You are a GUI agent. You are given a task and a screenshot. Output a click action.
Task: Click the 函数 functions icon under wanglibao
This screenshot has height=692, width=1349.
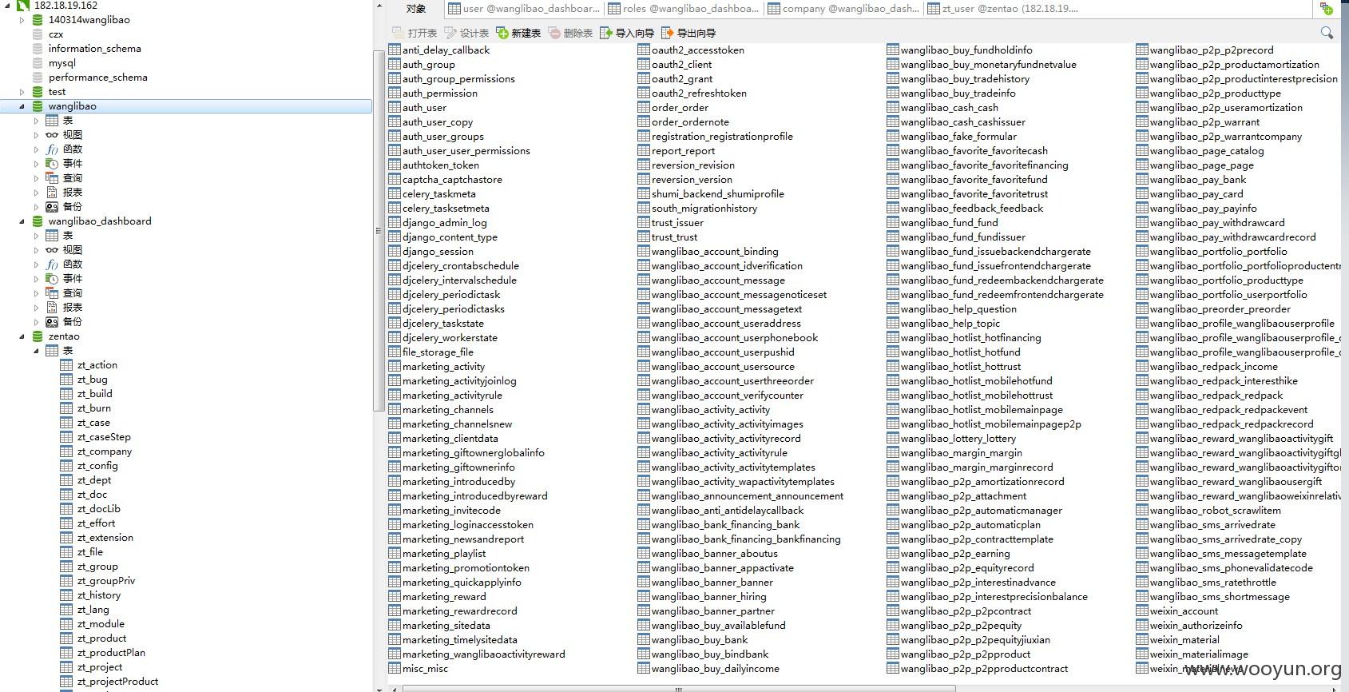point(52,149)
